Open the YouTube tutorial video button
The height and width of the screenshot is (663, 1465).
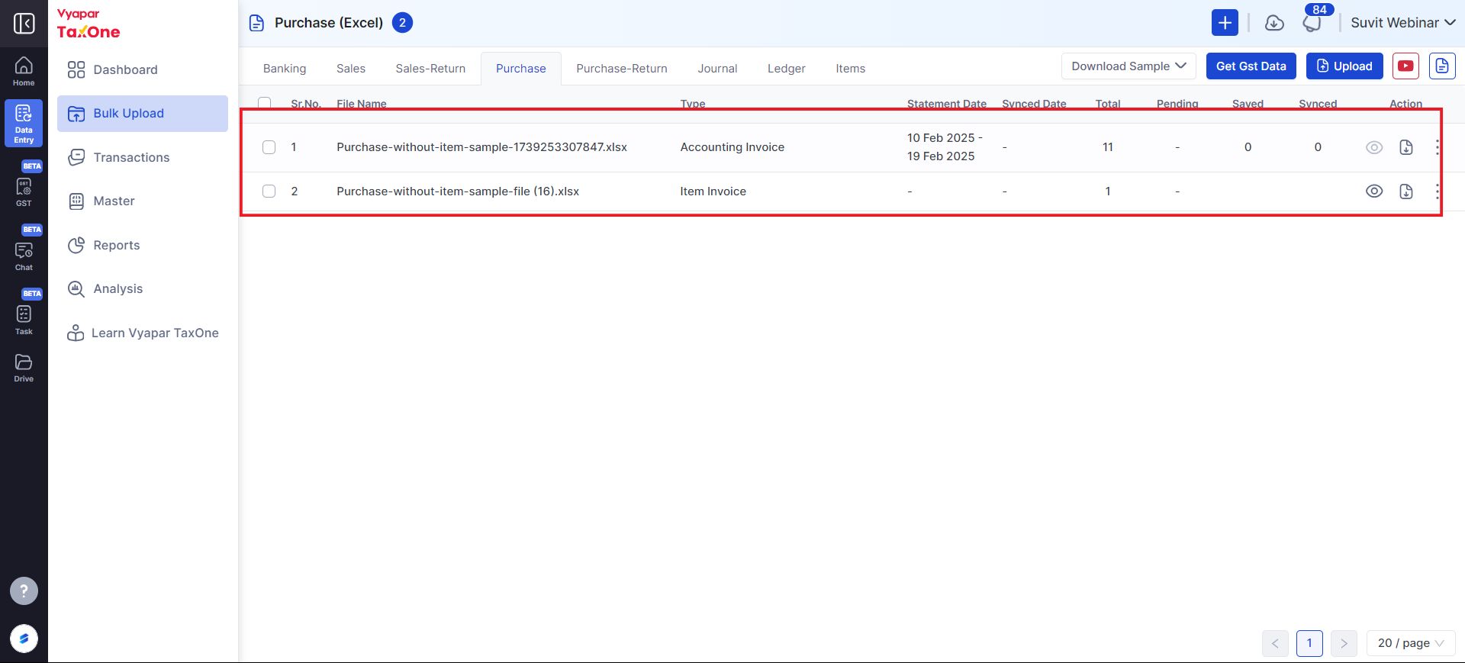click(x=1405, y=66)
